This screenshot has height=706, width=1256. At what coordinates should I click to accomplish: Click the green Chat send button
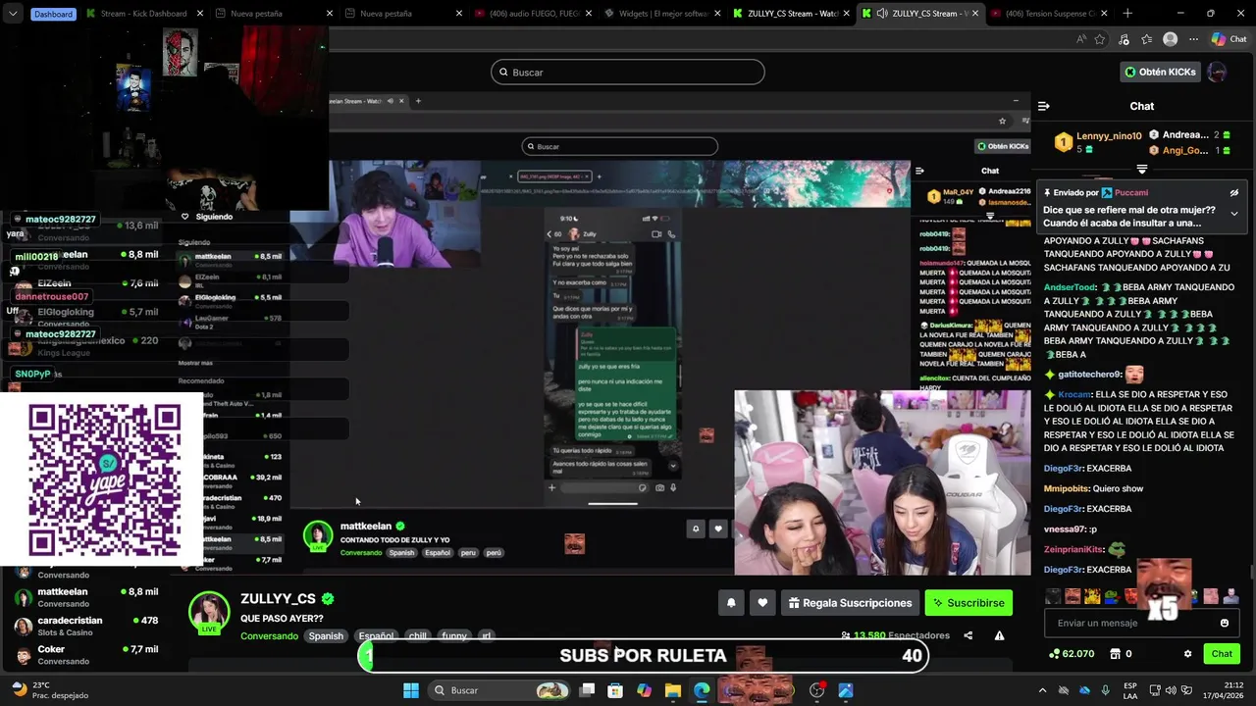tap(1222, 654)
